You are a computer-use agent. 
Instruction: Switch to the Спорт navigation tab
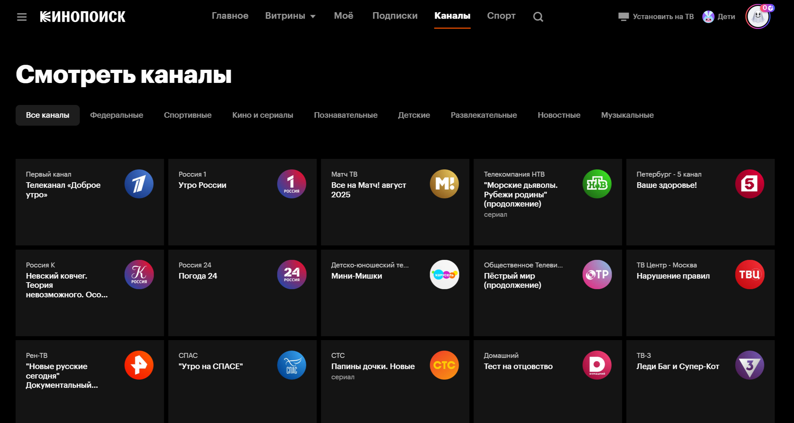(501, 16)
